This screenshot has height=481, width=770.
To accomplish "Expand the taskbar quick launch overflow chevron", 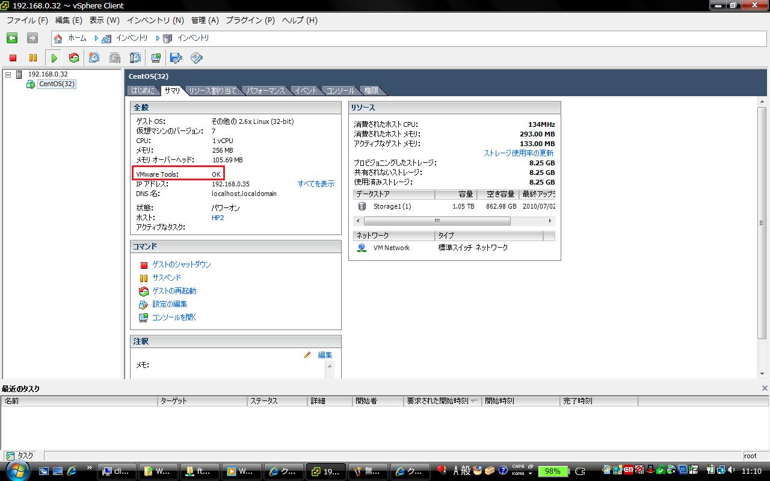I will pos(90,468).
